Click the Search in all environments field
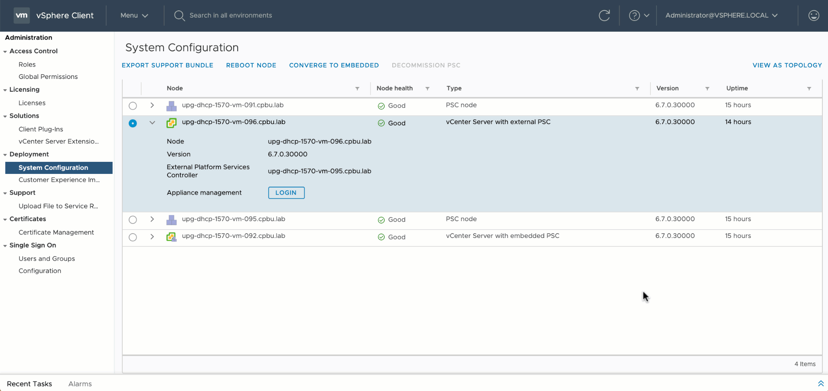828x391 pixels. (x=230, y=16)
